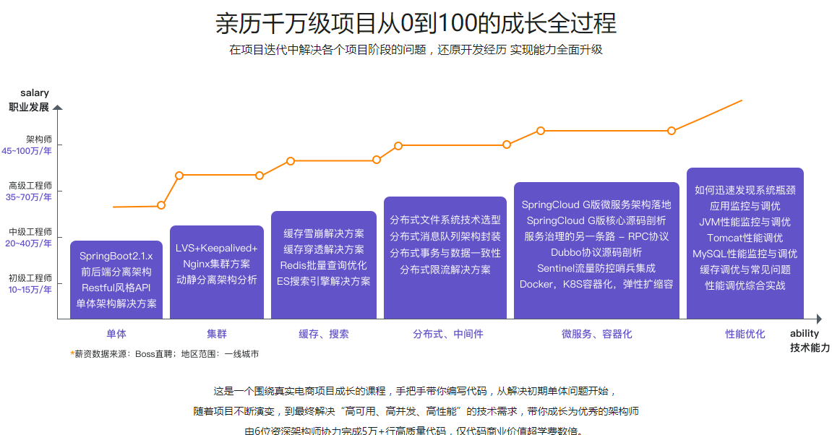This screenshot has width=832, height=435.
Task: Select the 性能优化 stage label
Action: (745, 335)
